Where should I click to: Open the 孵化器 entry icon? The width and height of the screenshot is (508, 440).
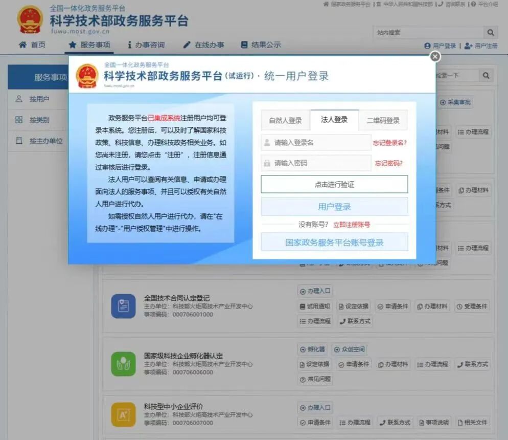303,349
